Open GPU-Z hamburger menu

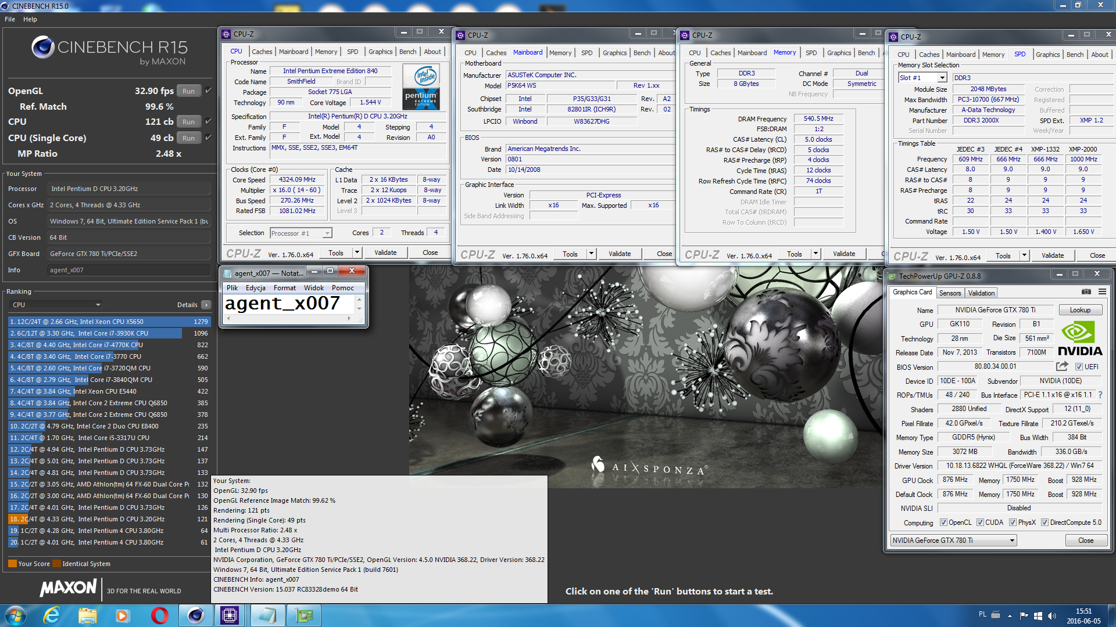(1102, 292)
